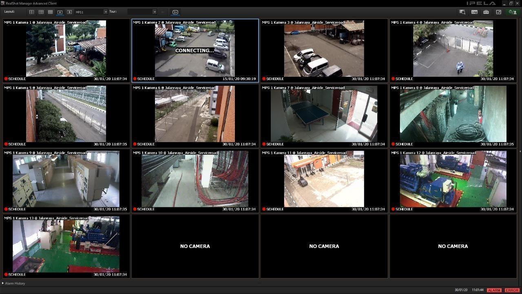Image resolution: width=522 pixels, height=294 pixels.
Task: Click the red ERROR status button
Action: pyautogui.click(x=512, y=290)
